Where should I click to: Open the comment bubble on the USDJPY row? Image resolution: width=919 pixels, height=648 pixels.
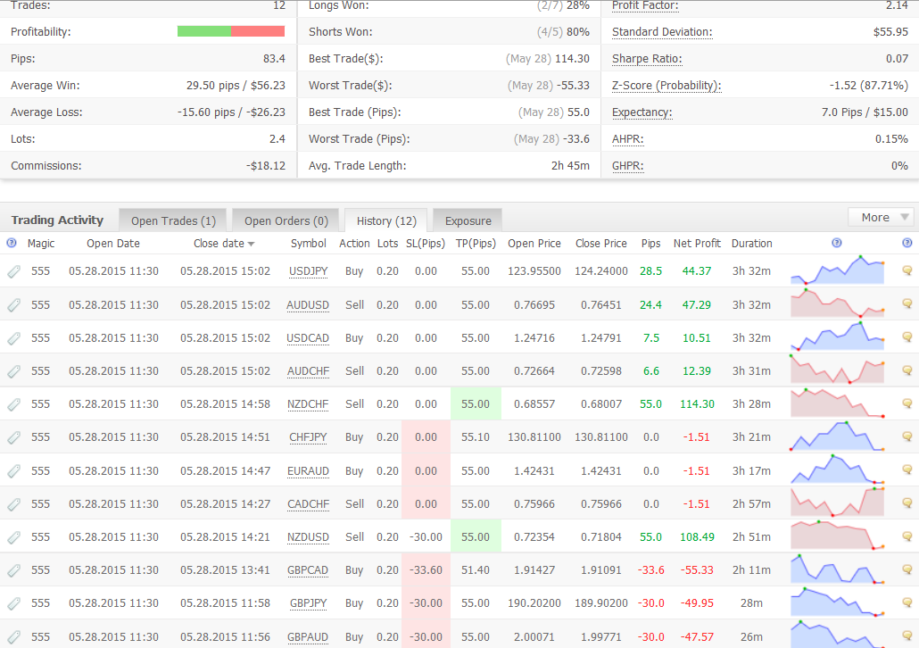pos(907,270)
